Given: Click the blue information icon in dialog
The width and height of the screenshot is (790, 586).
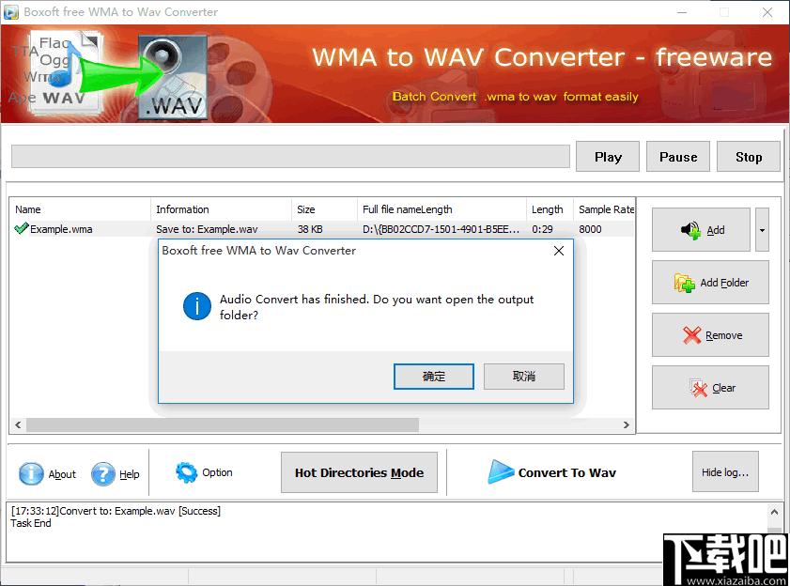Looking at the screenshot, I should click(197, 306).
